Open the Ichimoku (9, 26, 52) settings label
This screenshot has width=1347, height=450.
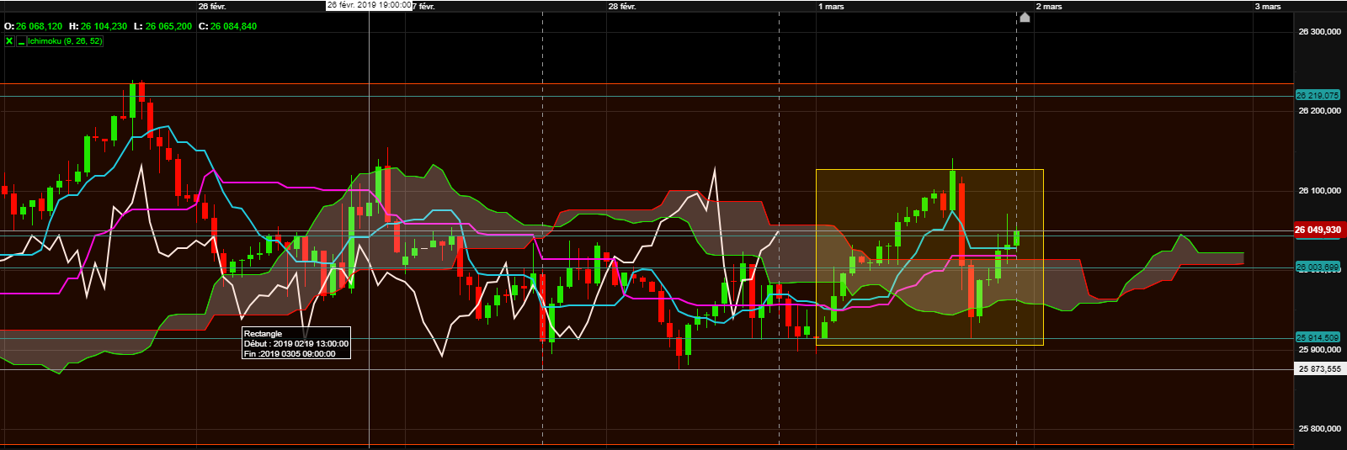click(x=65, y=40)
